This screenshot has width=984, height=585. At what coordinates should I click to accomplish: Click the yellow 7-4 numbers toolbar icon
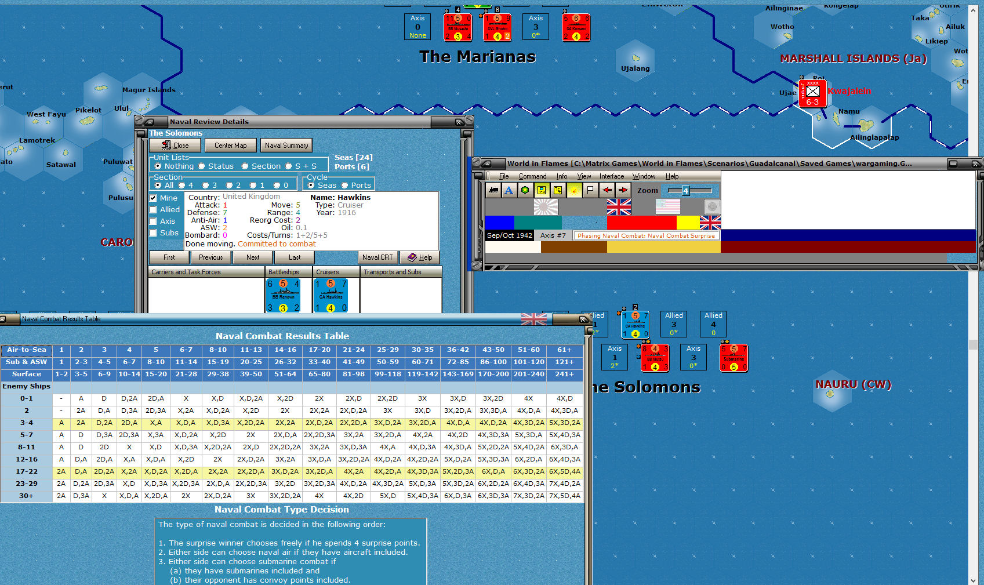tap(557, 190)
